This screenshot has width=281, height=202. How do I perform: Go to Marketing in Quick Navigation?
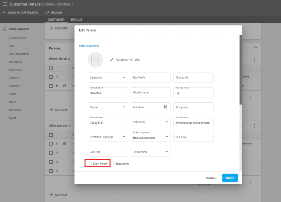point(15,110)
